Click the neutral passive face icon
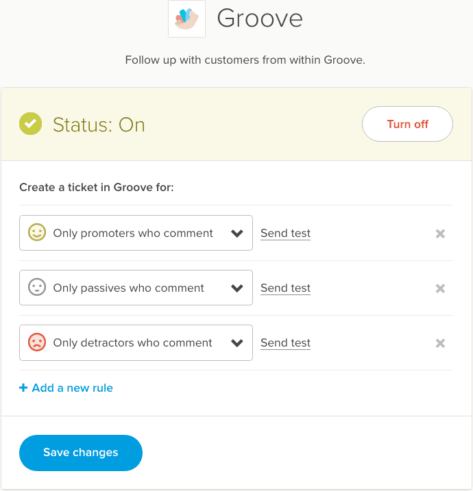 click(x=37, y=288)
